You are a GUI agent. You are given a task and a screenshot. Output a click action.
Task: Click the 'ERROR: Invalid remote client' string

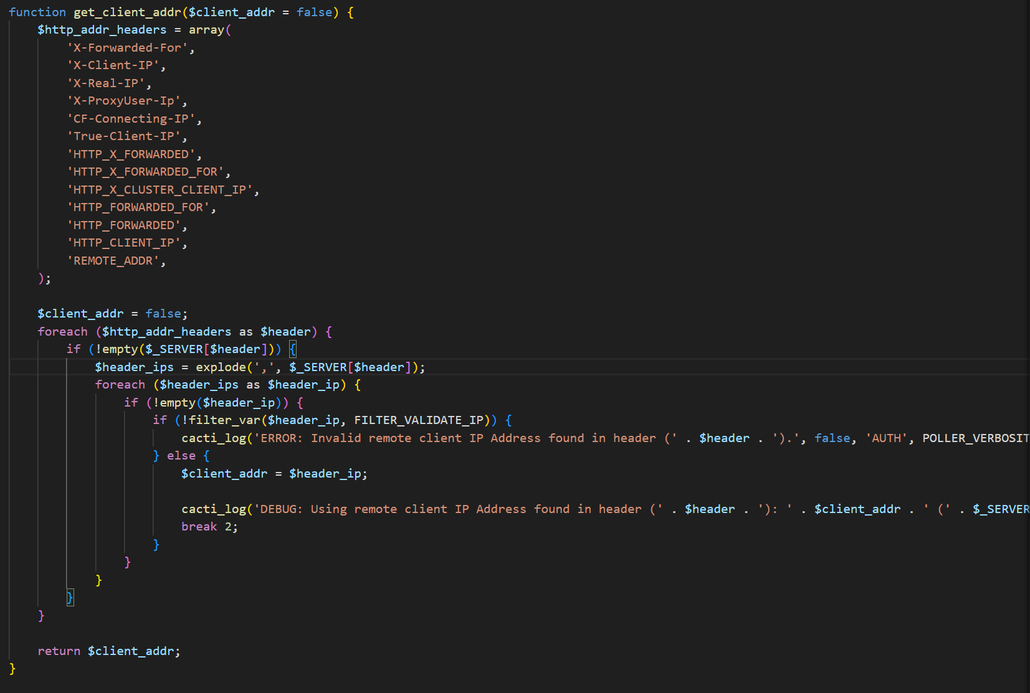click(x=466, y=438)
